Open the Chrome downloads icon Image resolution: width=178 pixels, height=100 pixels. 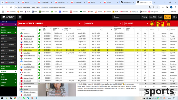click(x=163, y=7)
